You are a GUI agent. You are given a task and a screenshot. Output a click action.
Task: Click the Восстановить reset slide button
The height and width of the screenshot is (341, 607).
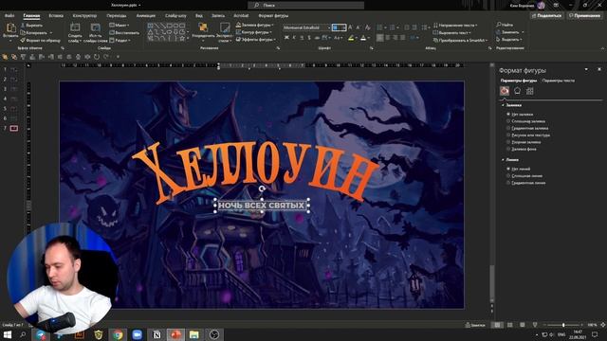124,33
